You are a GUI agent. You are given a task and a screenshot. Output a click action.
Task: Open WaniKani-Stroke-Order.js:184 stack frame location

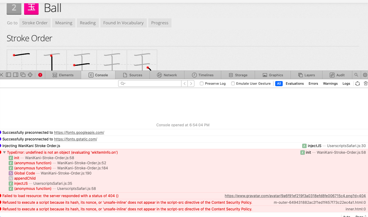pyautogui.click(x=83, y=168)
